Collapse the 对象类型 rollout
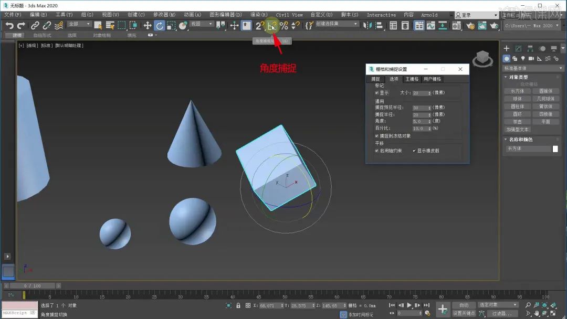Image resolution: width=567 pixels, height=319 pixels. pyautogui.click(x=518, y=77)
